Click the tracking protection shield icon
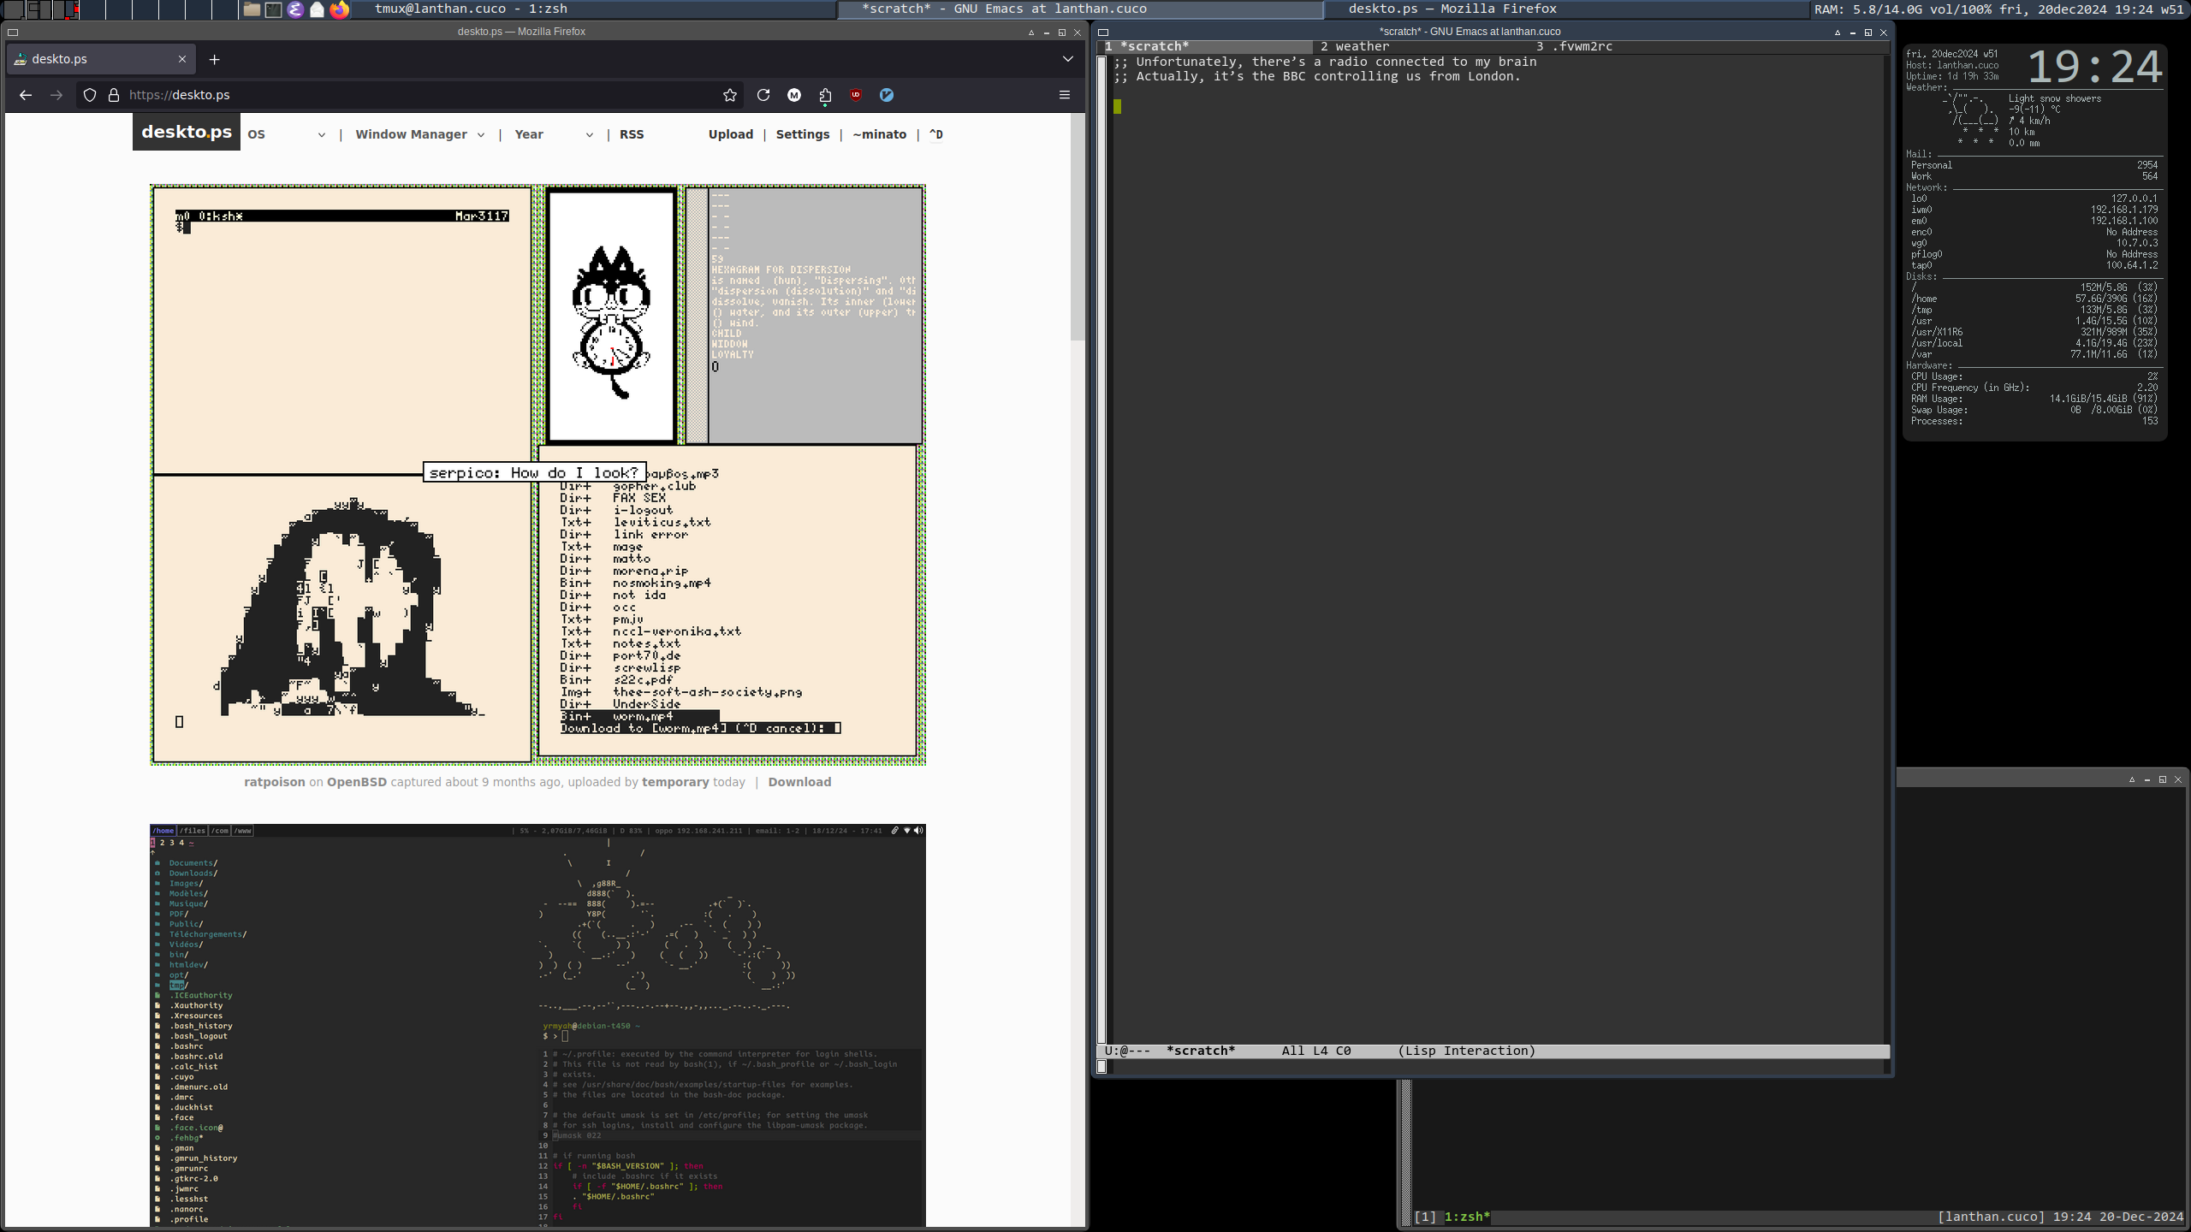 (x=90, y=95)
